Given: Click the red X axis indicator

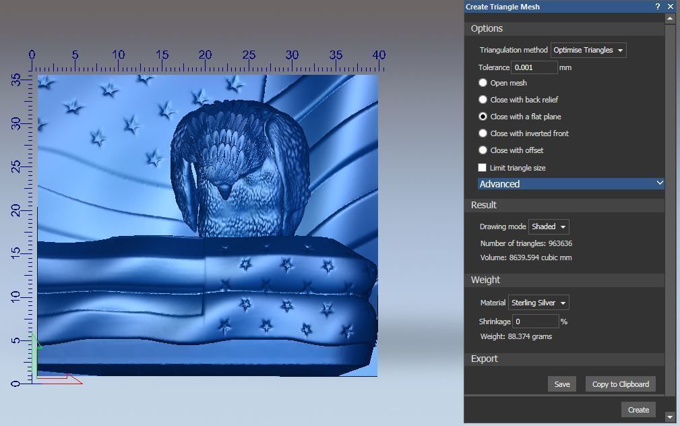Looking at the screenshot, I should [61, 378].
